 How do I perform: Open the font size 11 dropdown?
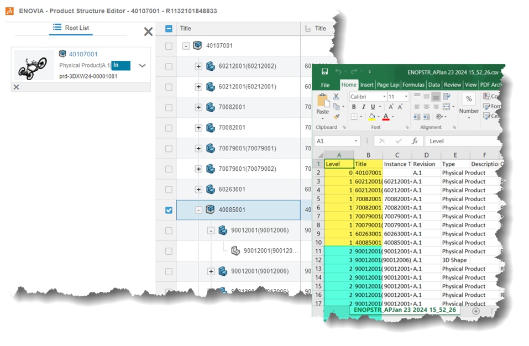(406, 97)
